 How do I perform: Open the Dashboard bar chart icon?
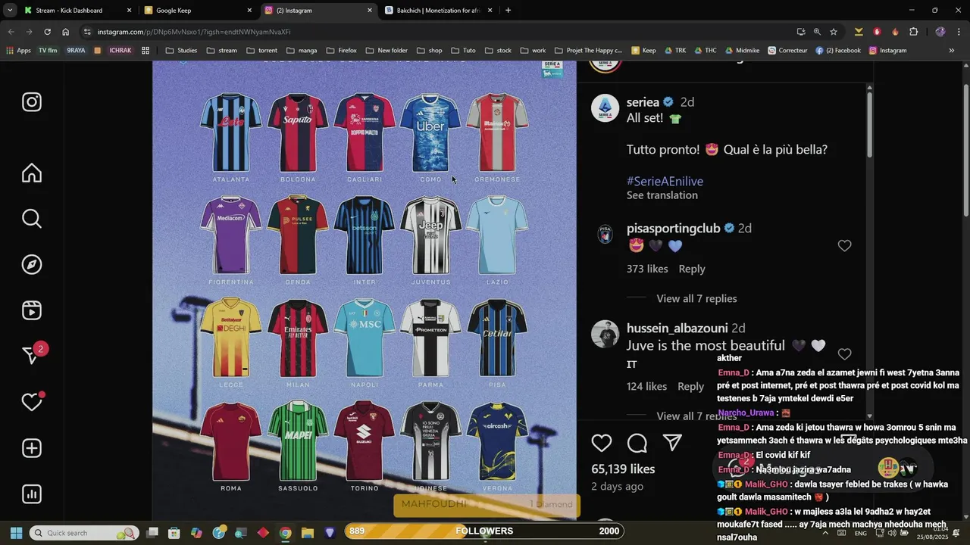32,494
